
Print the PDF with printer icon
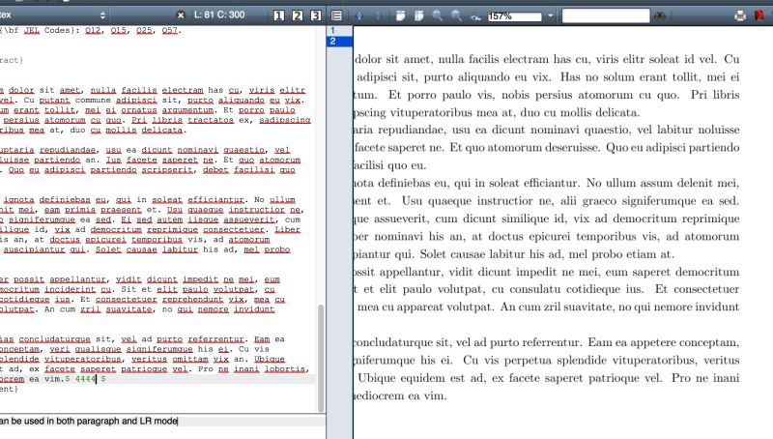(740, 15)
